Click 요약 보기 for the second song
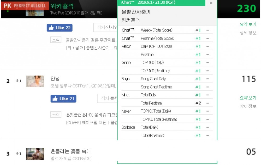This screenshot has width=261, height=165. pyautogui.click(x=248, y=98)
